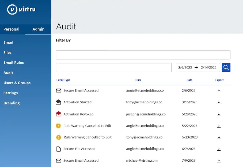Click the Virtru logo
243x167 pixels.
pos(21,9)
